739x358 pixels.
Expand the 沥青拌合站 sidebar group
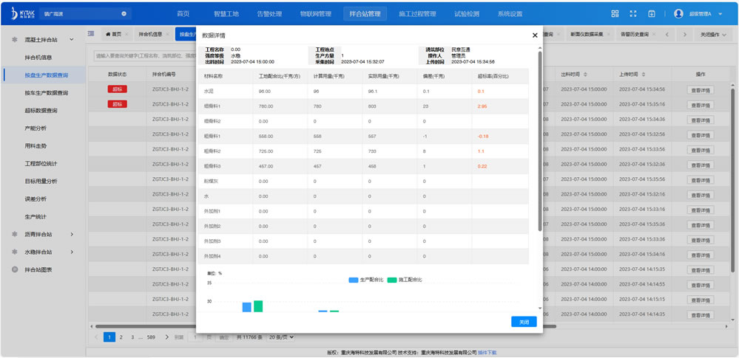tap(72, 234)
